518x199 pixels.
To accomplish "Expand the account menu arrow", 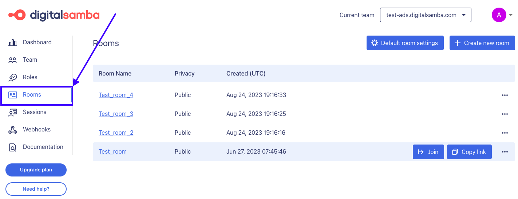I will click(511, 15).
